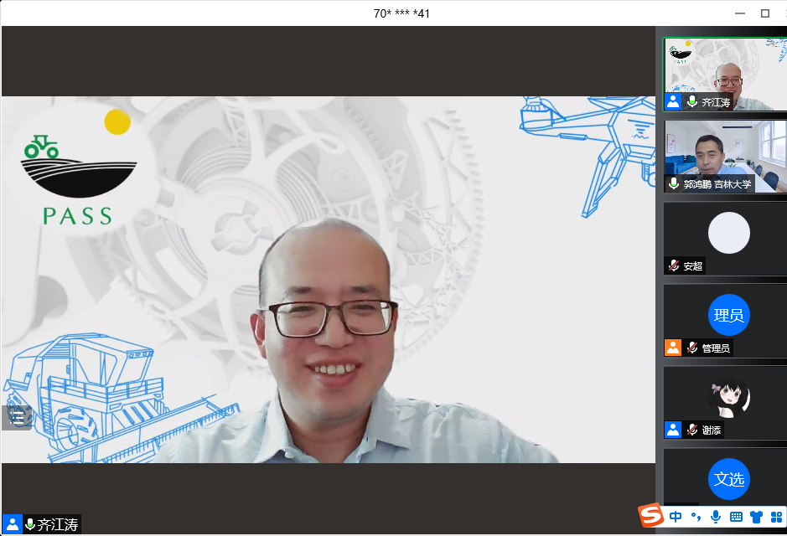
Task: Open the list menu icon on main video
Action: [x=17, y=416]
